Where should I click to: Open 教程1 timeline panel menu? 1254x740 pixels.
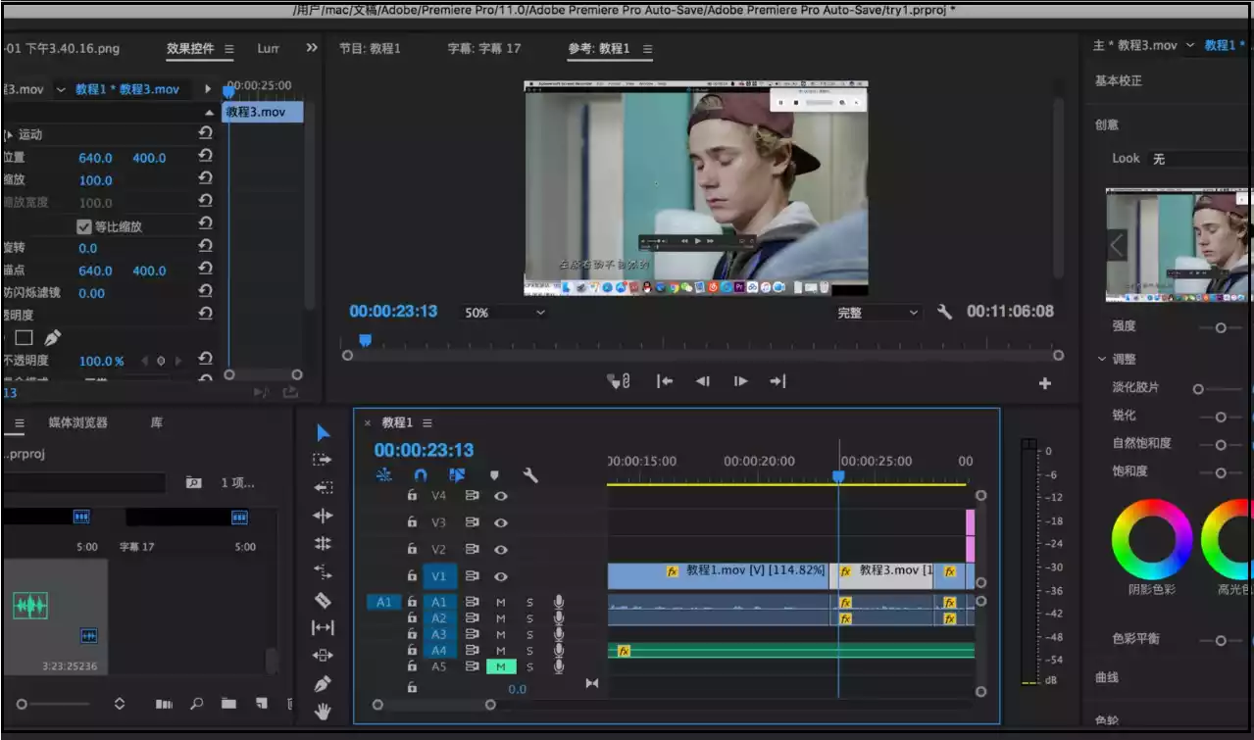[426, 422]
